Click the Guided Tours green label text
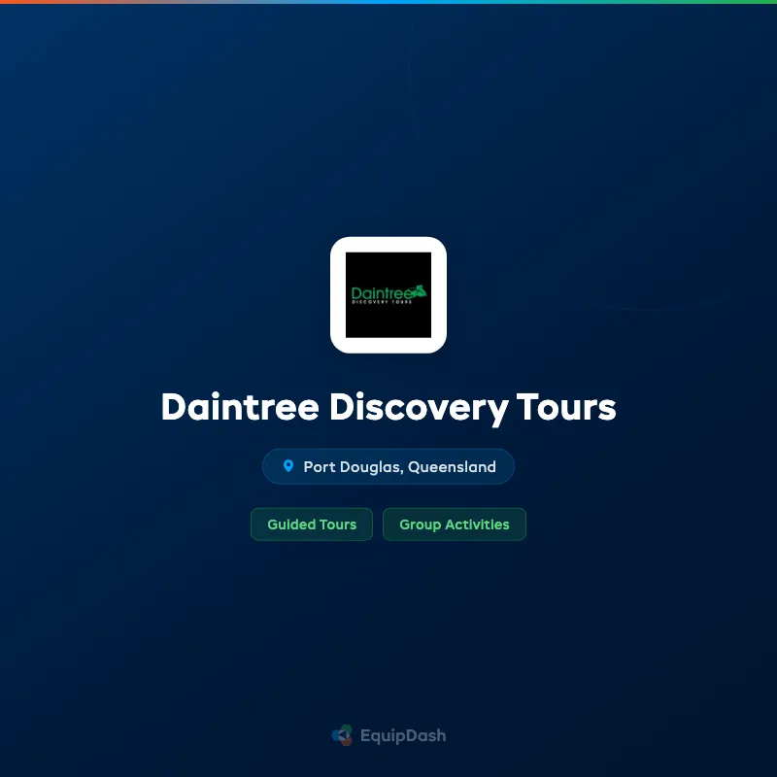The height and width of the screenshot is (777, 777). [311, 524]
